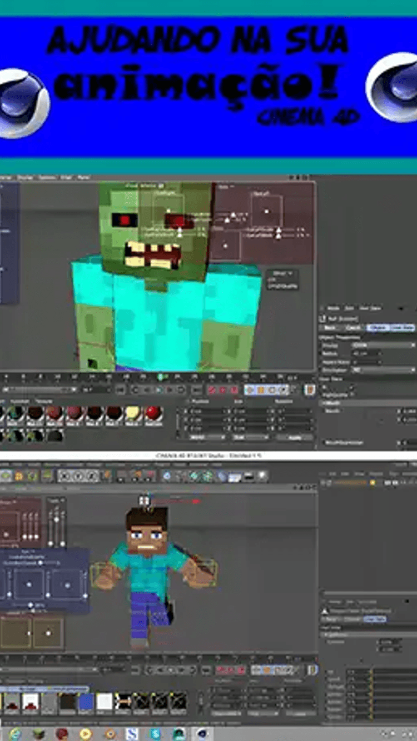Switch to Object tab in Zombie attributes panel
The height and width of the screenshot is (741, 417).
click(378, 328)
